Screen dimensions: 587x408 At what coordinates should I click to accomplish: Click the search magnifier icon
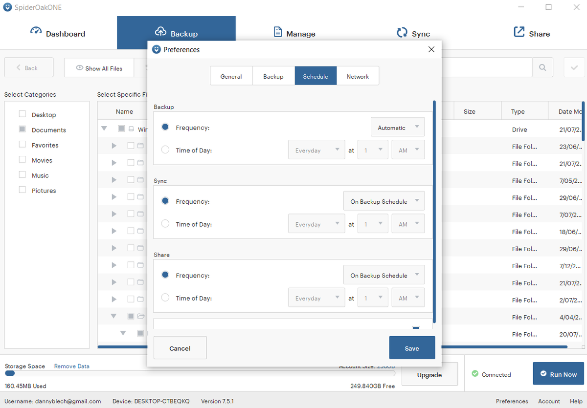point(543,67)
